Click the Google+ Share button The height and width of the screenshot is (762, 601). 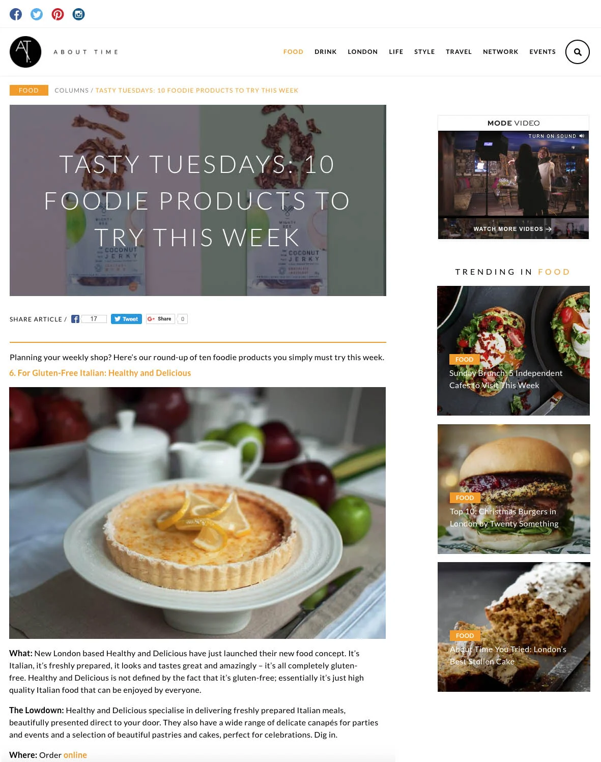click(160, 319)
